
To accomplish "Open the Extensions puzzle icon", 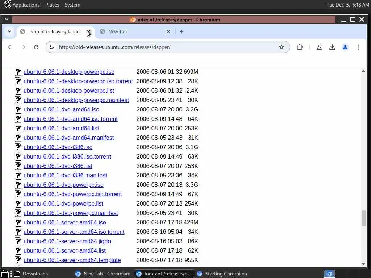I will tap(300, 47).
